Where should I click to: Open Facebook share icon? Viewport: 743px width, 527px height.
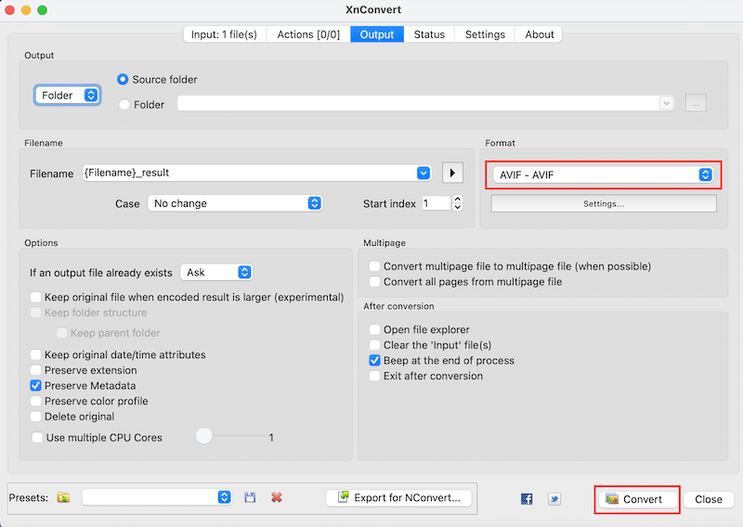pos(527,498)
